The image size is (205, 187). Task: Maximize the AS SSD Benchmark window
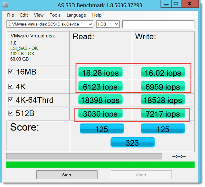pyautogui.click(x=176, y=4)
